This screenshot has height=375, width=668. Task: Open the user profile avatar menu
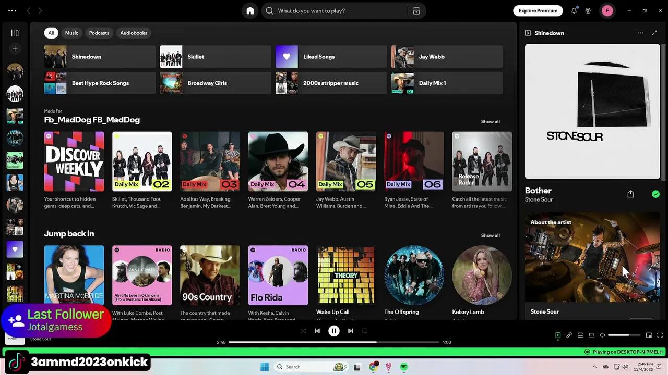click(x=607, y=10)
